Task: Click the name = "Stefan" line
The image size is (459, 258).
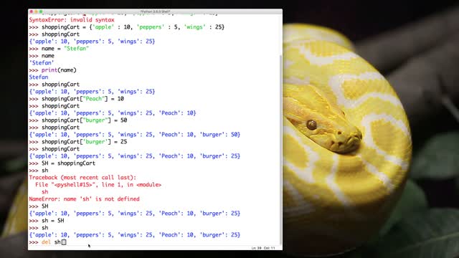Action: point(59,49)
